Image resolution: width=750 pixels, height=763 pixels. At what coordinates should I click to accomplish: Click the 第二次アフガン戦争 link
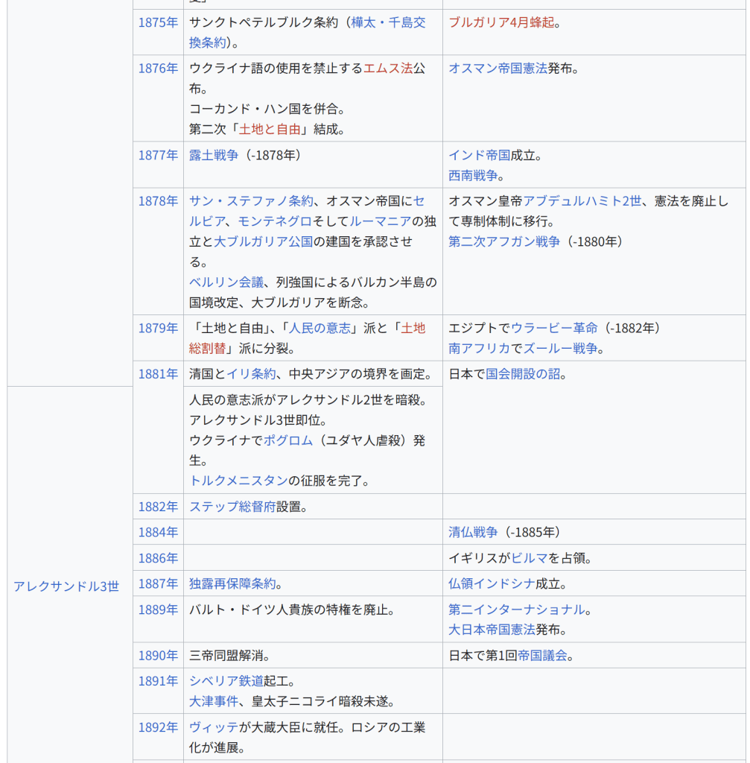(504, 241)
